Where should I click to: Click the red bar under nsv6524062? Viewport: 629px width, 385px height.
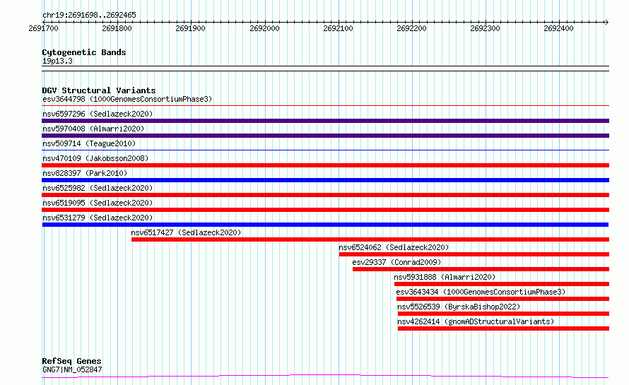pyautogui.click(x=474, y=254)
